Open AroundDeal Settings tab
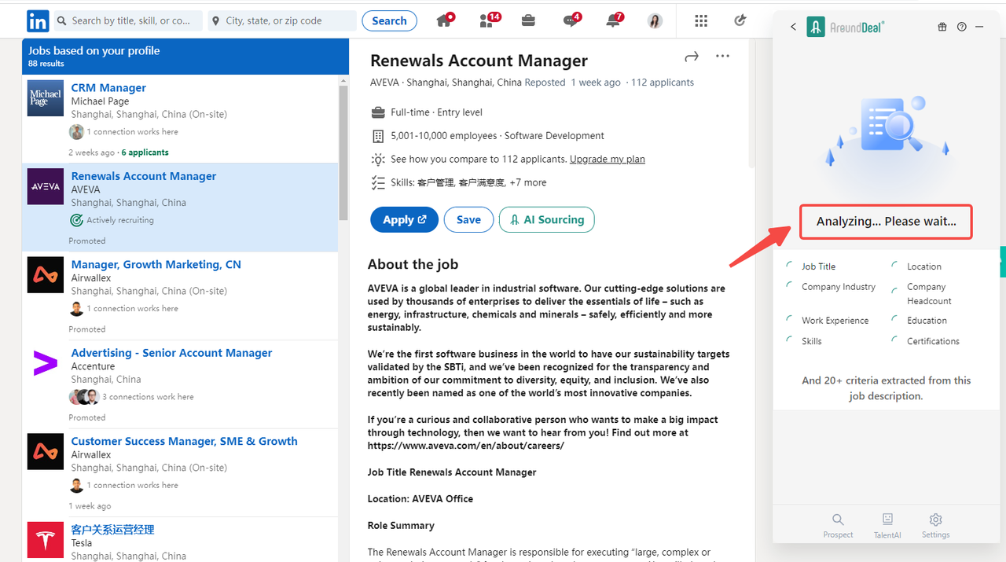Image resolution: width=1006 pixels, height=562 pixels. pos(935,525)
